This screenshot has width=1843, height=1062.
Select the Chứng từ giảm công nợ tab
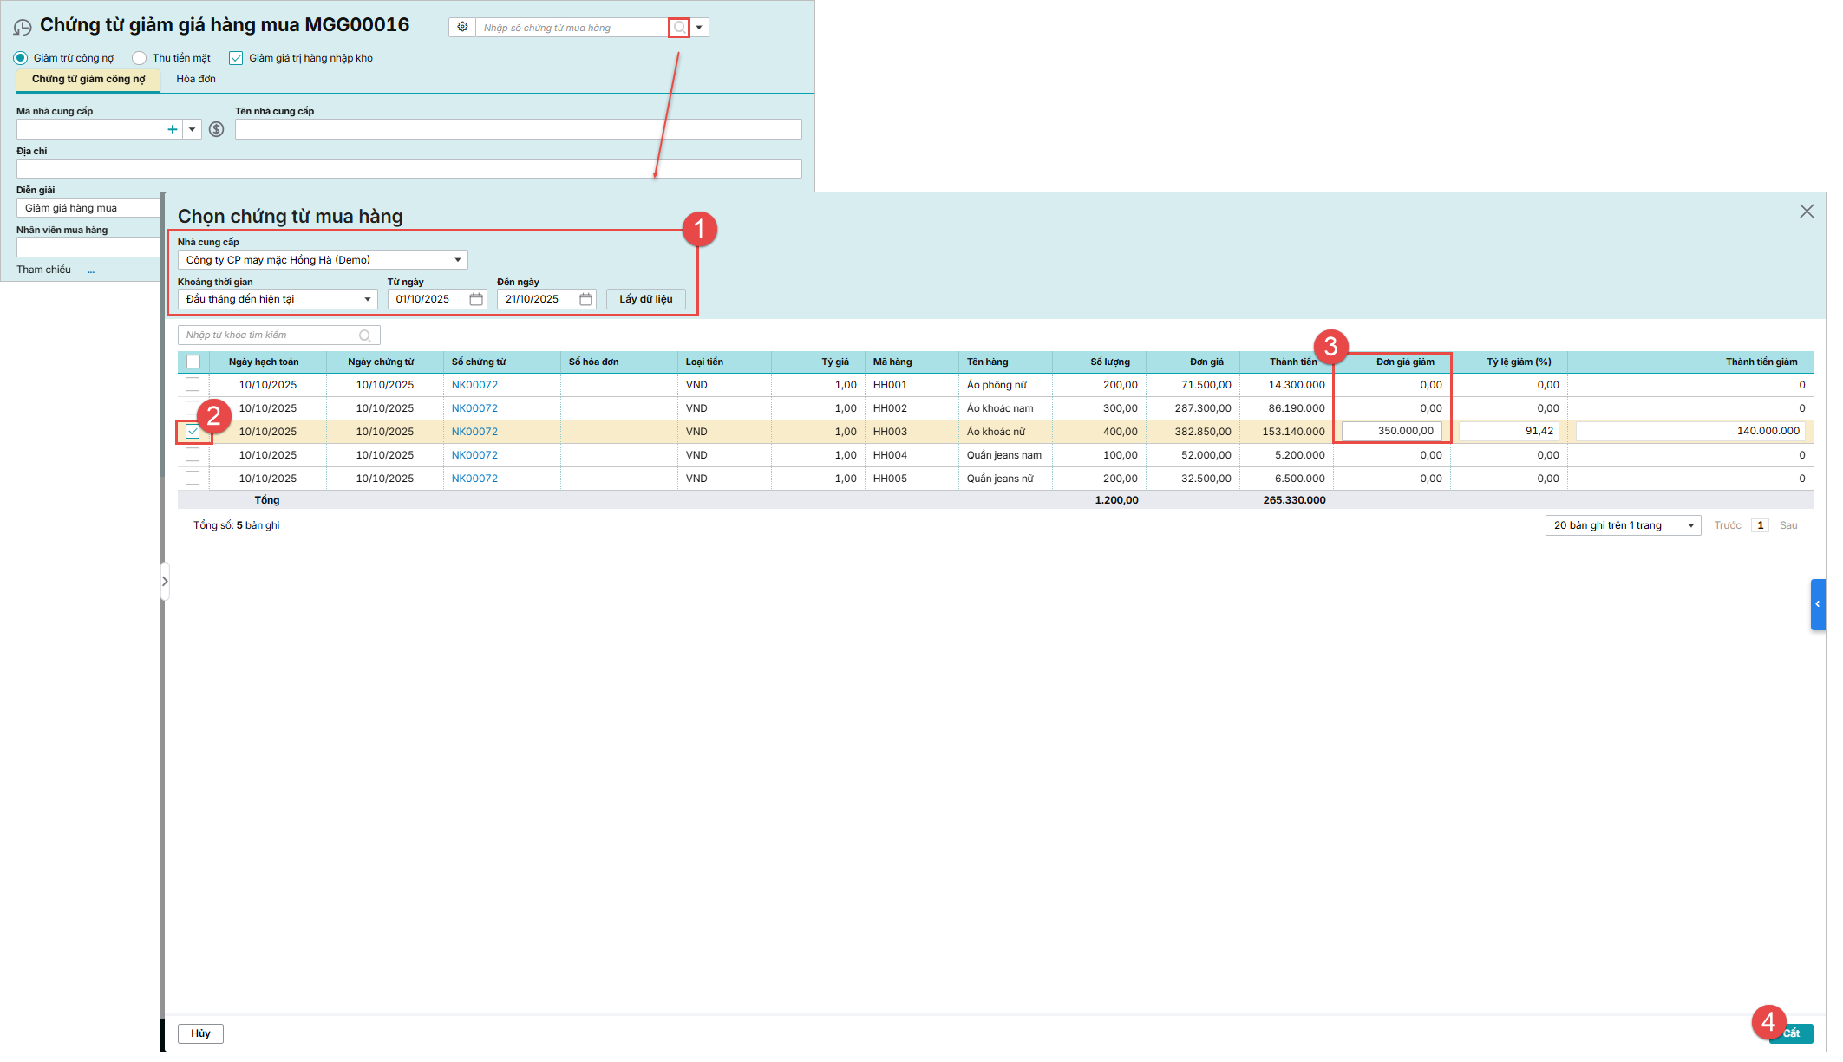click(88, 79)
